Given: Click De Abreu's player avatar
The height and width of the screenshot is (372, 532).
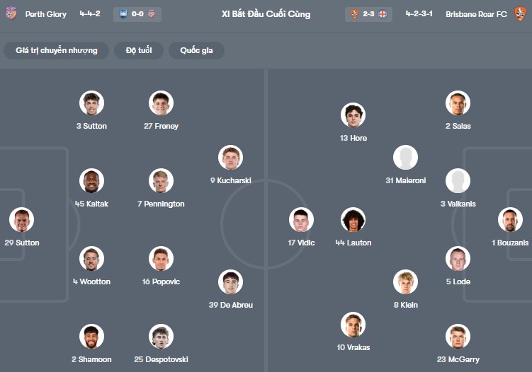Looking at the screenshot, I should click(231, 282).
